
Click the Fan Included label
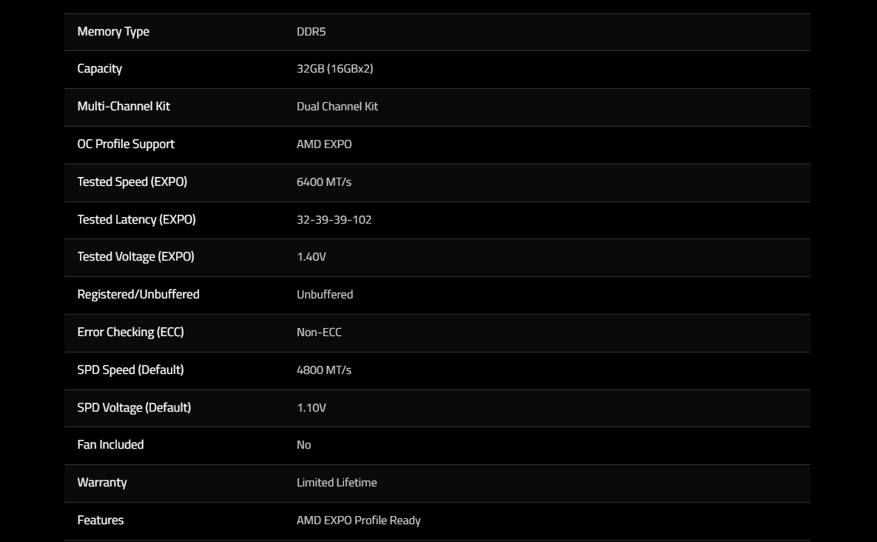coord(110,445)
